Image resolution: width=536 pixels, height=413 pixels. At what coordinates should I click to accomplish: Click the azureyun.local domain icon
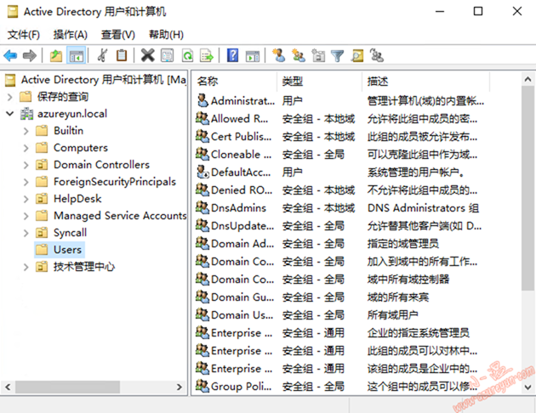[x=26, y=114]
